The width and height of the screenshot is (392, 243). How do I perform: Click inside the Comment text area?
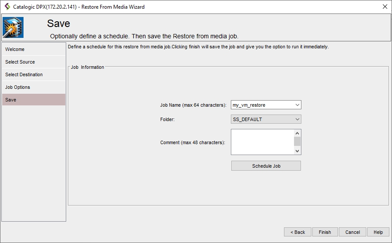(262, 142)
